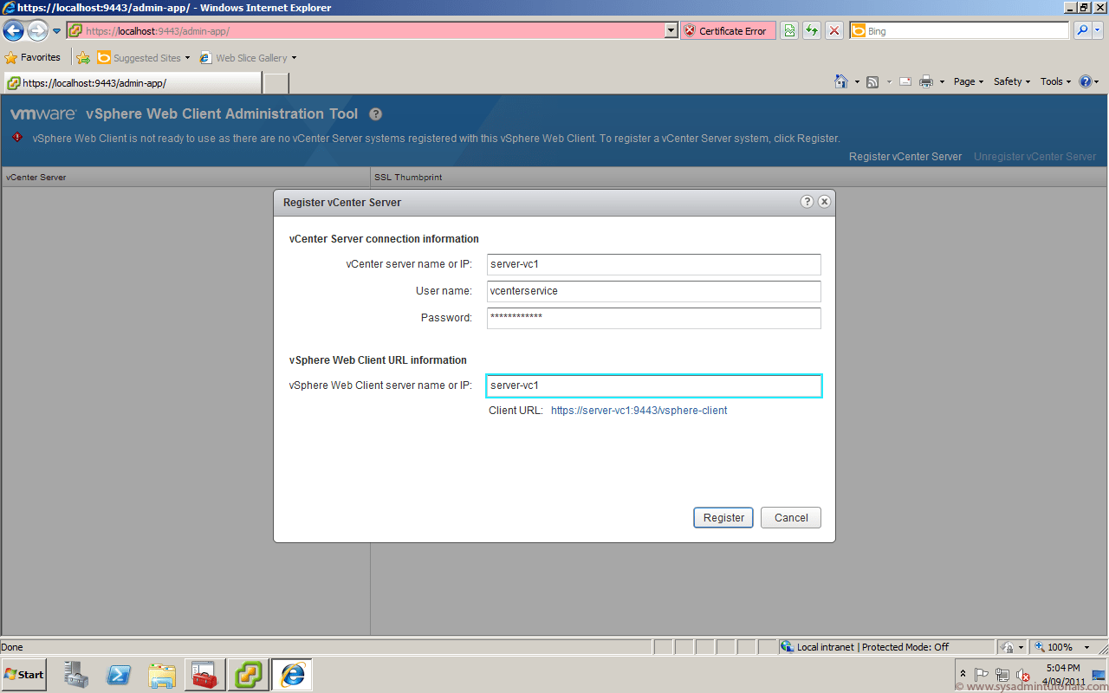Click the vSphere Web Client warning icon
Image resolution: width=1109 pixels, height=693 pixels.
tap(16, 138)
